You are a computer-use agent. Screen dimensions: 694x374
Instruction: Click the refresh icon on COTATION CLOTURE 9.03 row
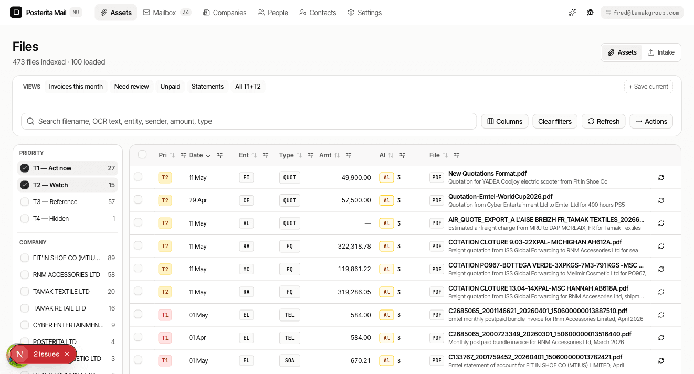pos(661,247)
